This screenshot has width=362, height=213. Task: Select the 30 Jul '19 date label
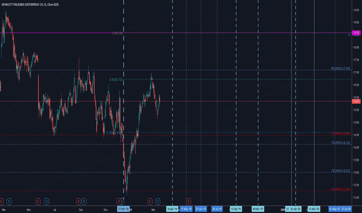pyautogui.click(x=217, y=209)
